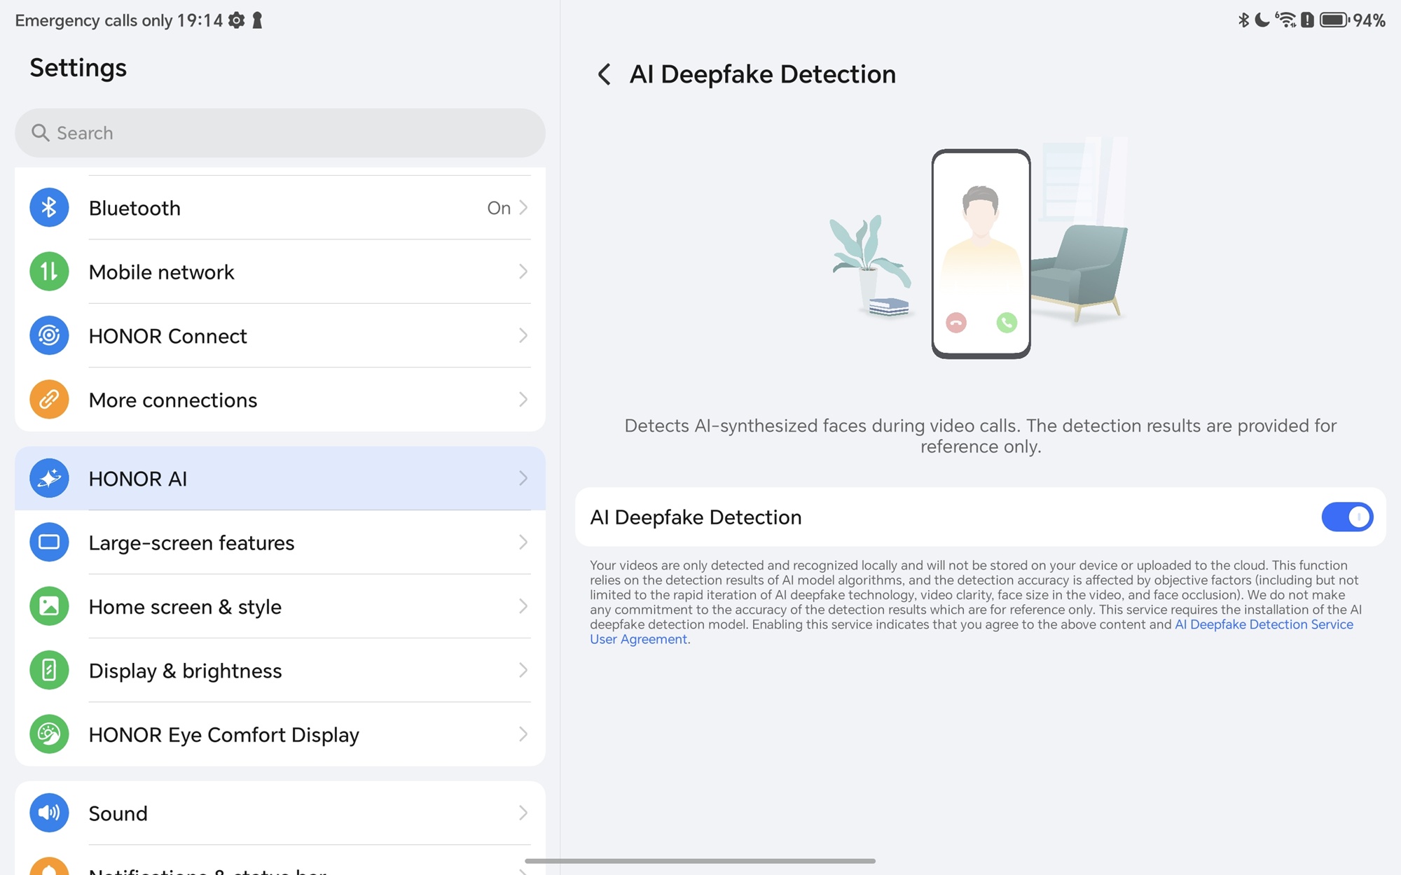1401x875 pixels.
Task: Tap the More connections link icon
Action: (x=49, y=400)
